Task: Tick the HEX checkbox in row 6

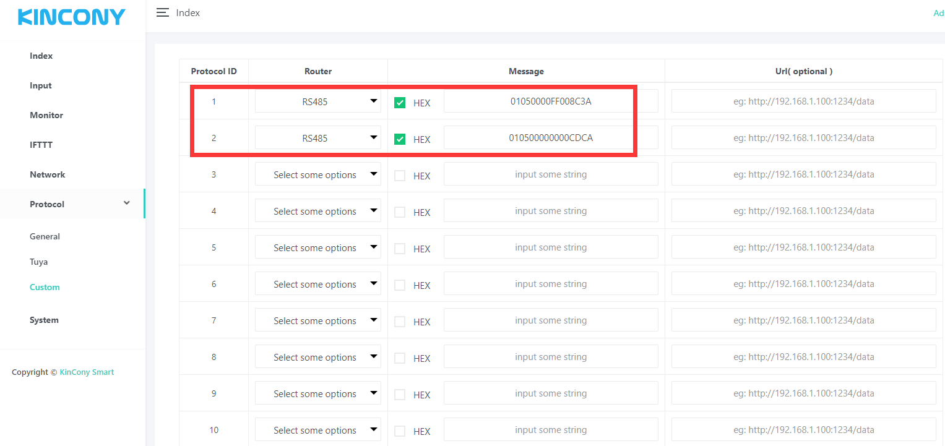Action: [400, 285]
